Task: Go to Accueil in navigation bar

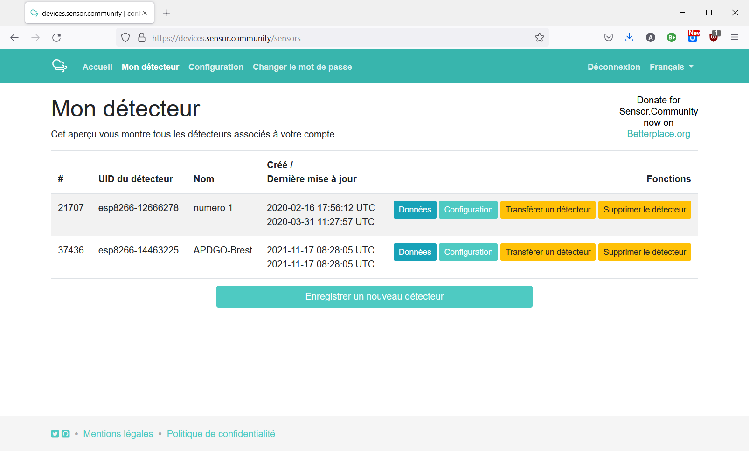Action: click(97, 67)
